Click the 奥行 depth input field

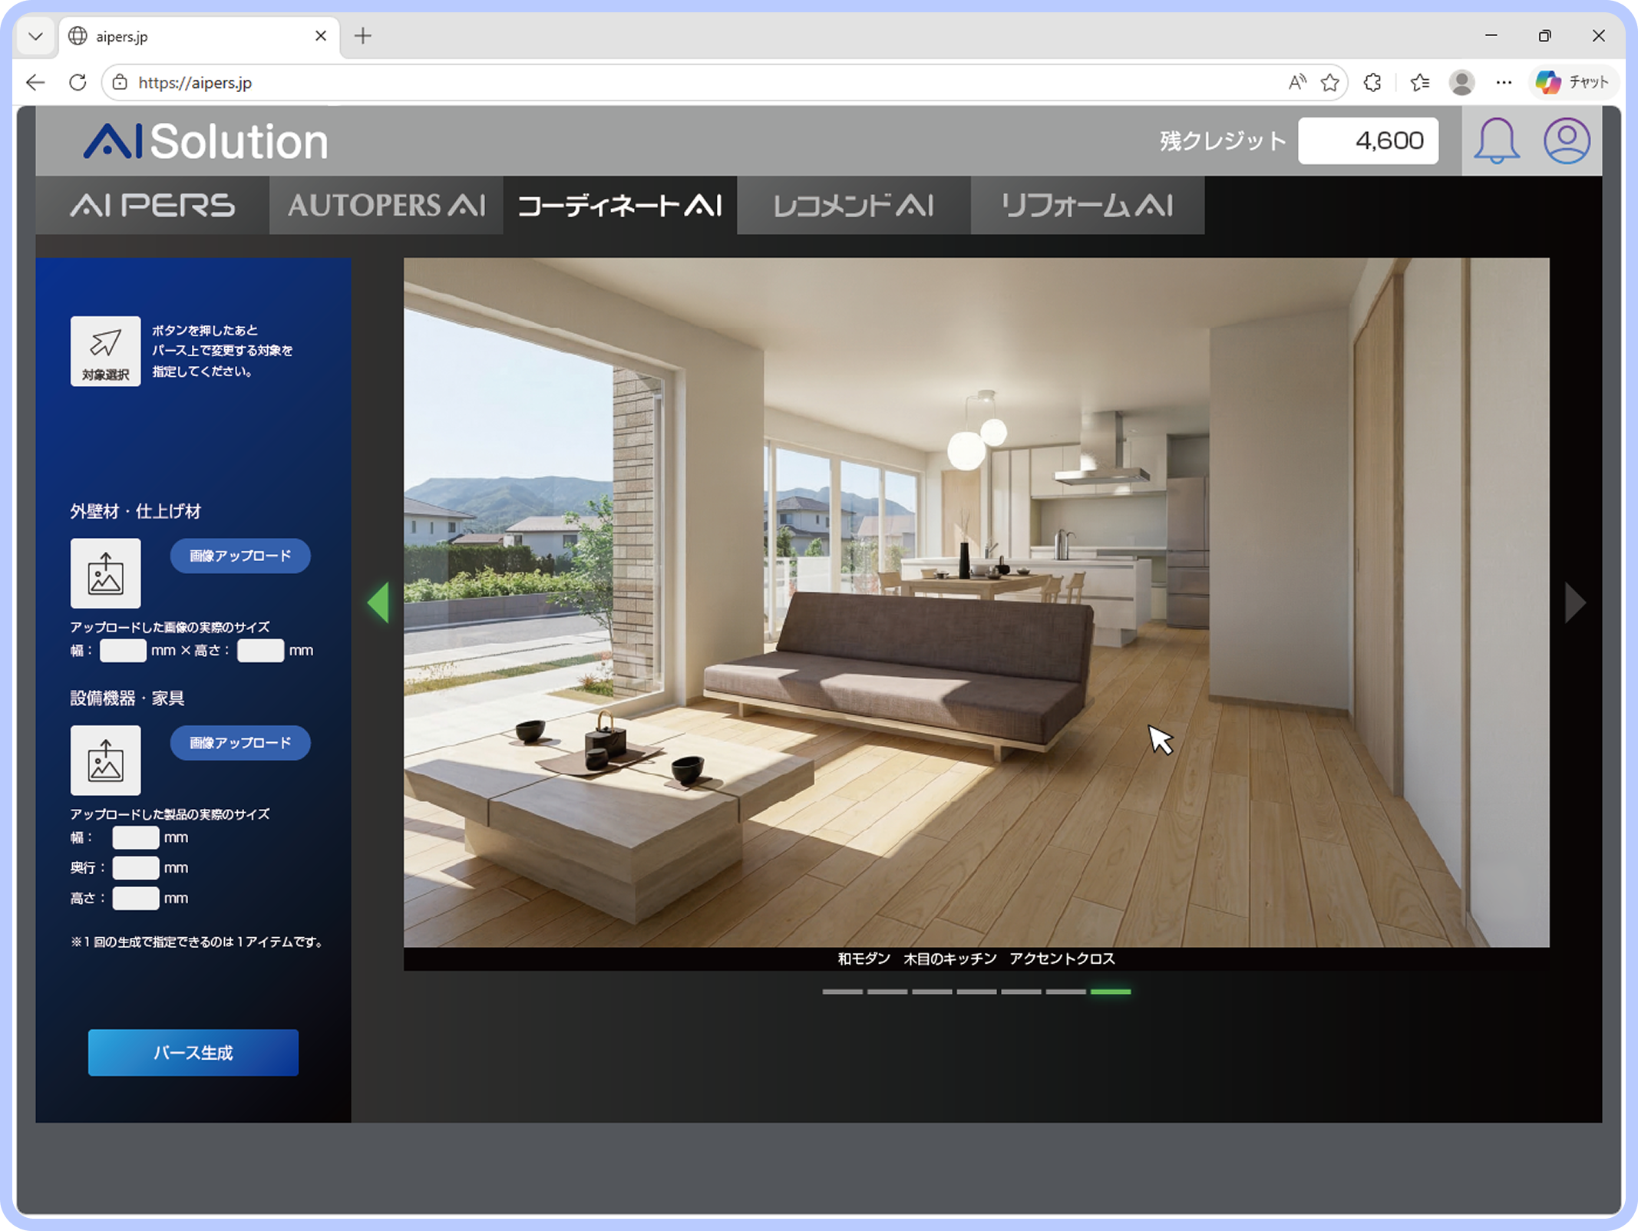tap(136, 867)
